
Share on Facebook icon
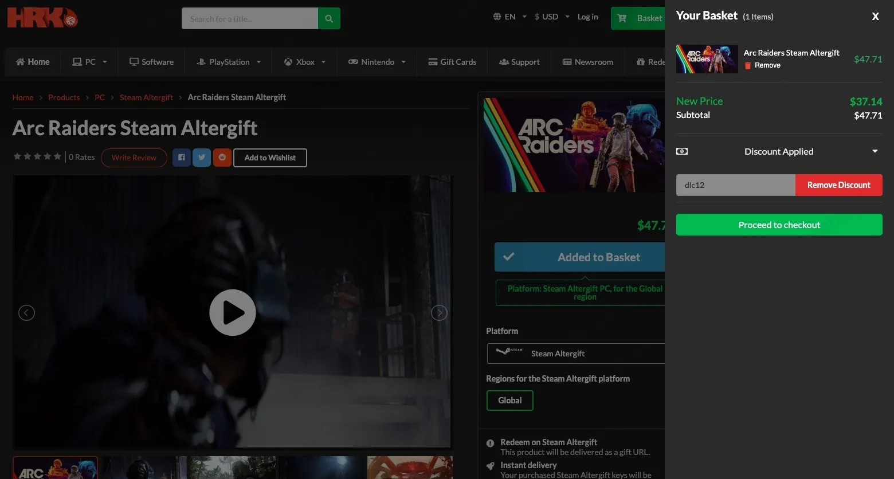(181, 158)
